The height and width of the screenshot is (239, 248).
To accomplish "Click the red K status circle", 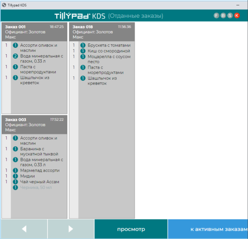I will tap(237, 16).
